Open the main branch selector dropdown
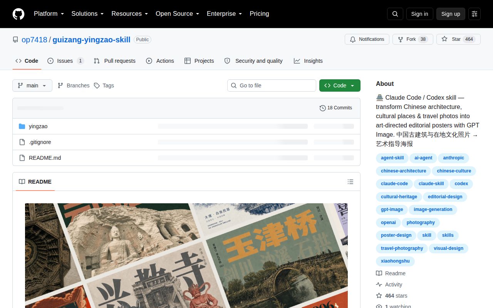Screen dimensions: 493x308 tap(32, 85)
